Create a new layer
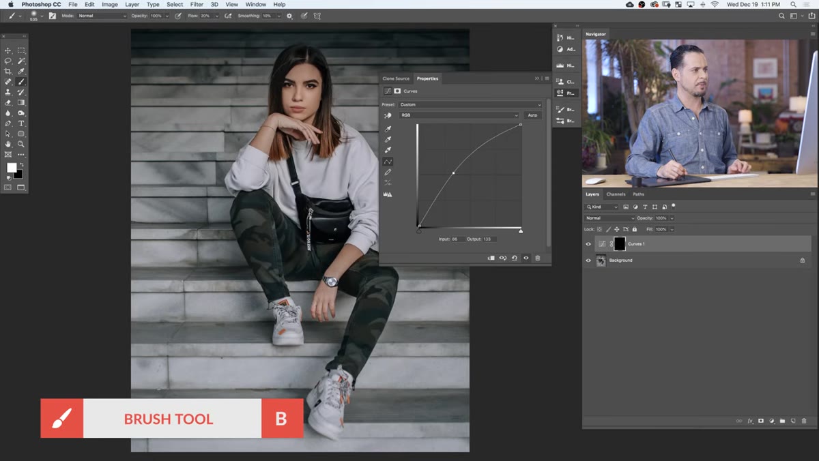Image resolution: width=819 pixels, height=461 pixels. point(793,421)
